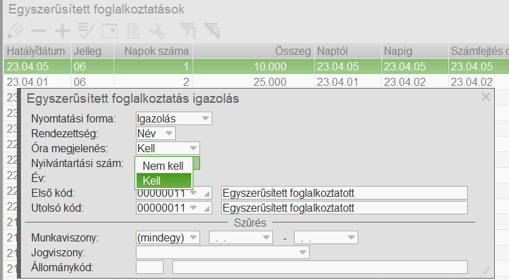The image size is (509, 280).
Task: Click the Állománykód short input field
Action: pyautogui.click(x=149, y=267)
